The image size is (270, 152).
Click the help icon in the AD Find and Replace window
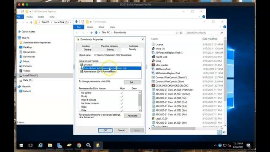click(204, 17)
